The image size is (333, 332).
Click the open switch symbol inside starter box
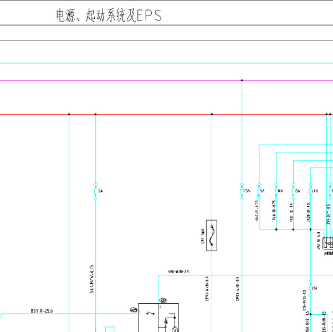pos(151,313)
